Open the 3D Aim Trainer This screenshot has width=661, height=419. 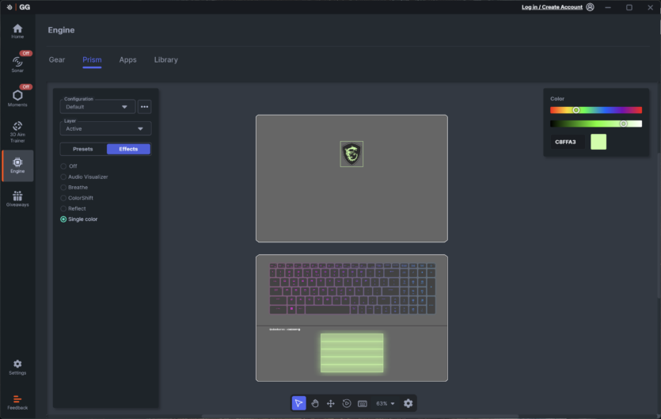(x=17, y=130)
